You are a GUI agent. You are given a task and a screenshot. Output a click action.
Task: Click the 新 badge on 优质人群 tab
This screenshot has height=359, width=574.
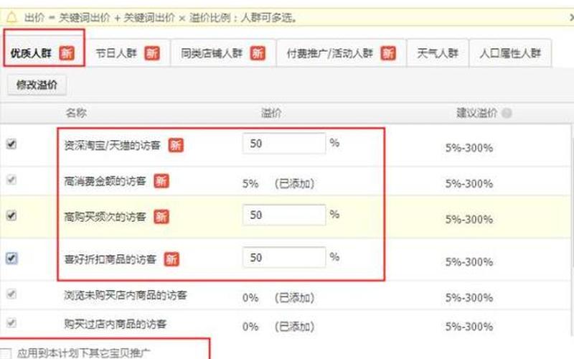click(x=67, y=53)
